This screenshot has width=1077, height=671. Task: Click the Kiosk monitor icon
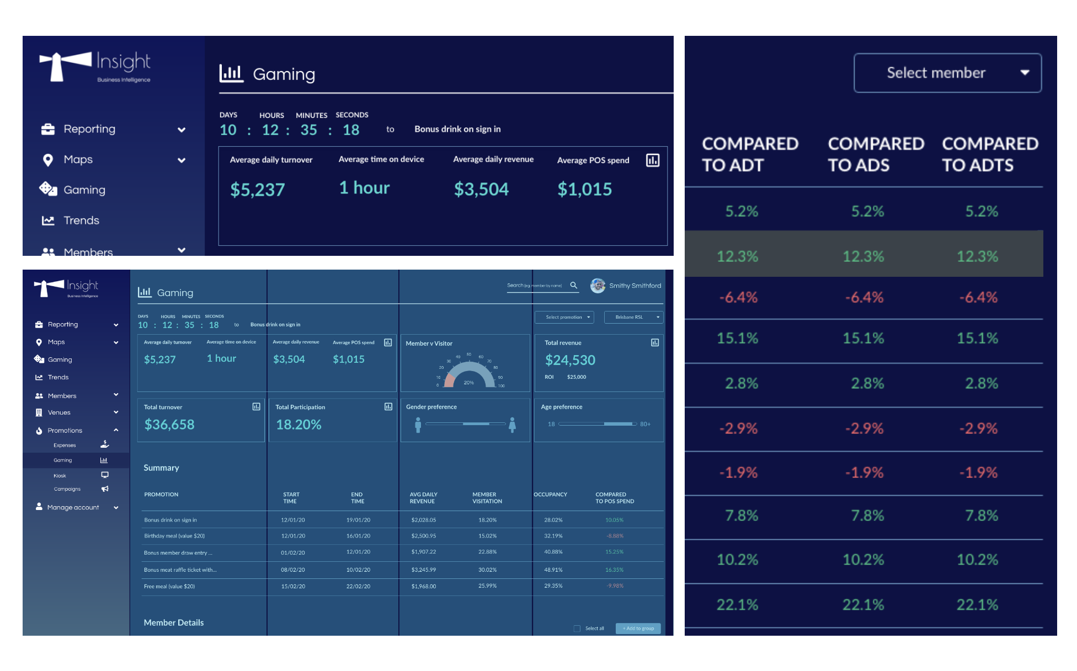click(104, 475)
